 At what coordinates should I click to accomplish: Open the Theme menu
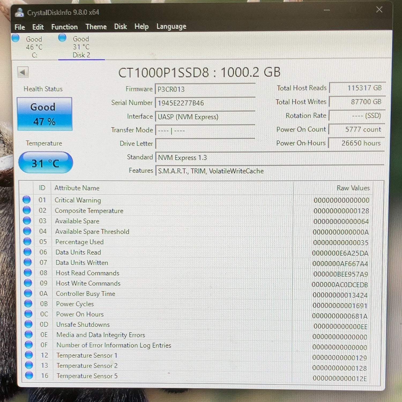[x=96, y=27]
